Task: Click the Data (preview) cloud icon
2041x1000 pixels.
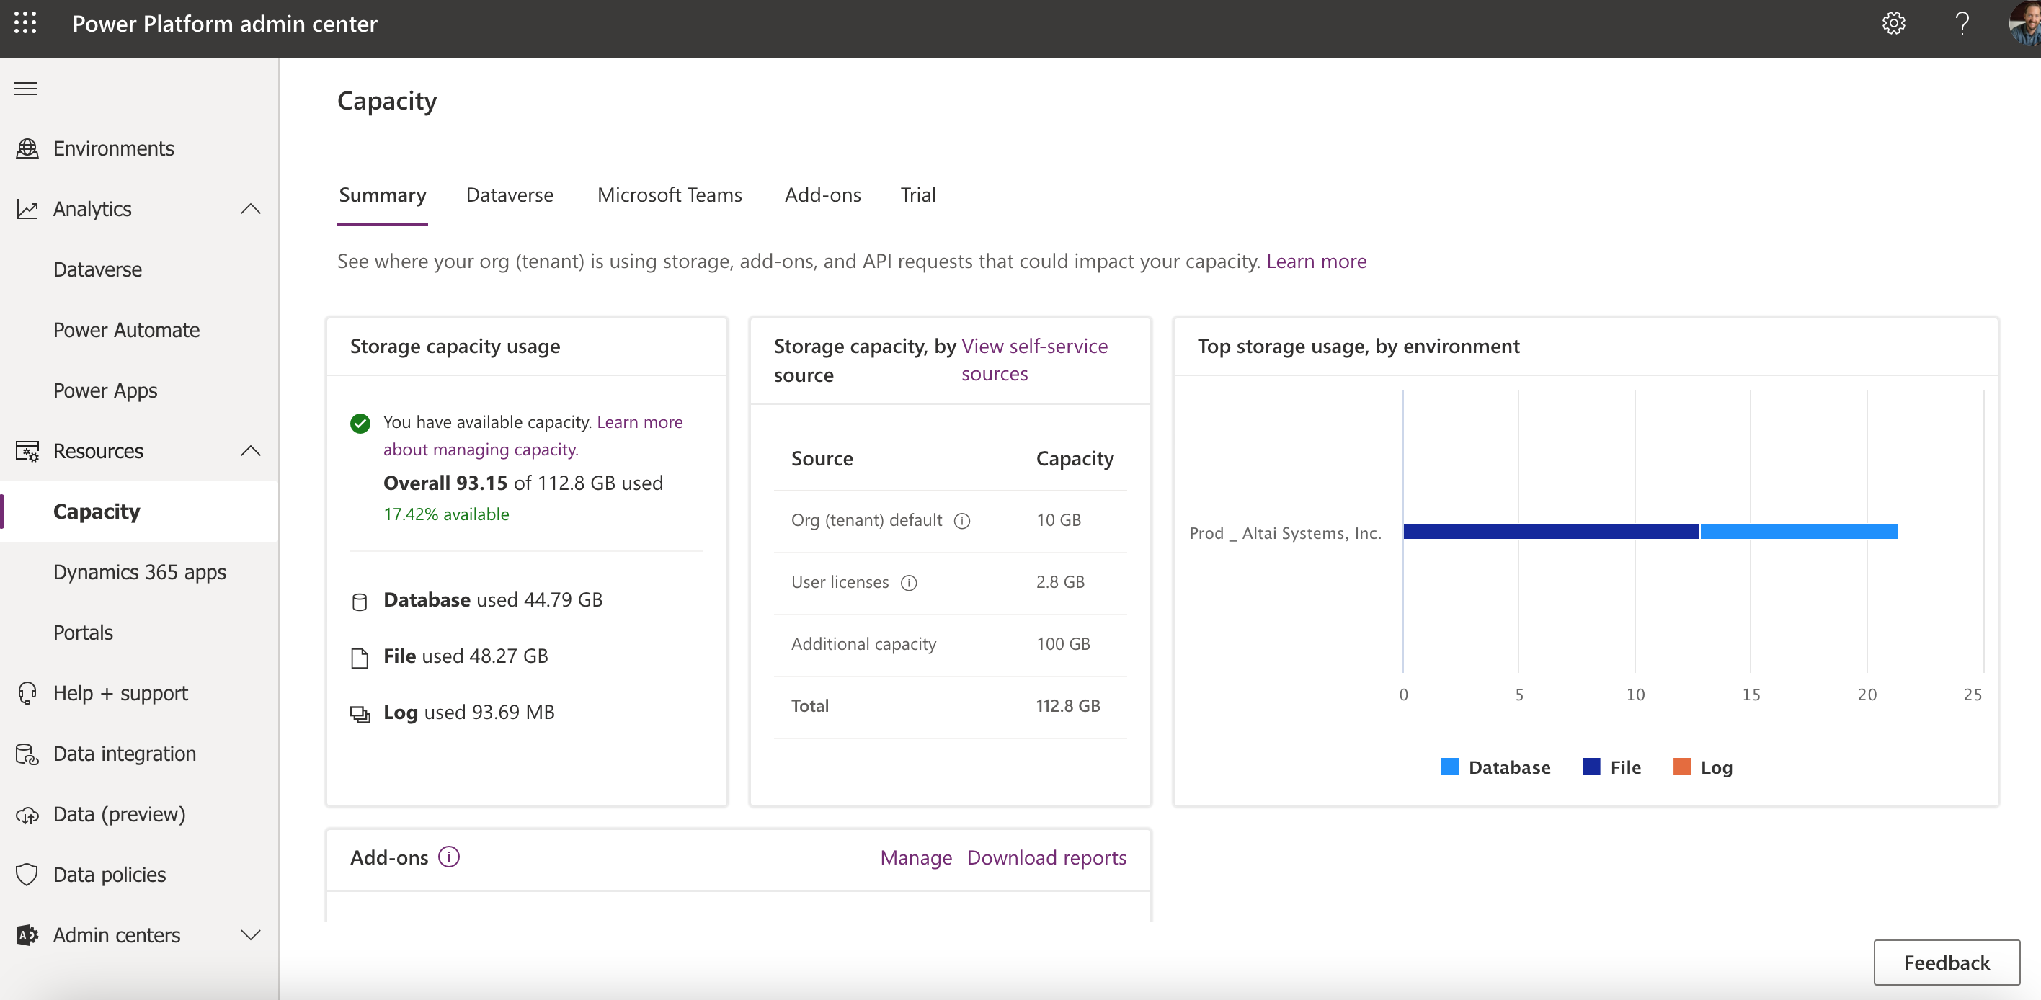Action: coord(27,815)
